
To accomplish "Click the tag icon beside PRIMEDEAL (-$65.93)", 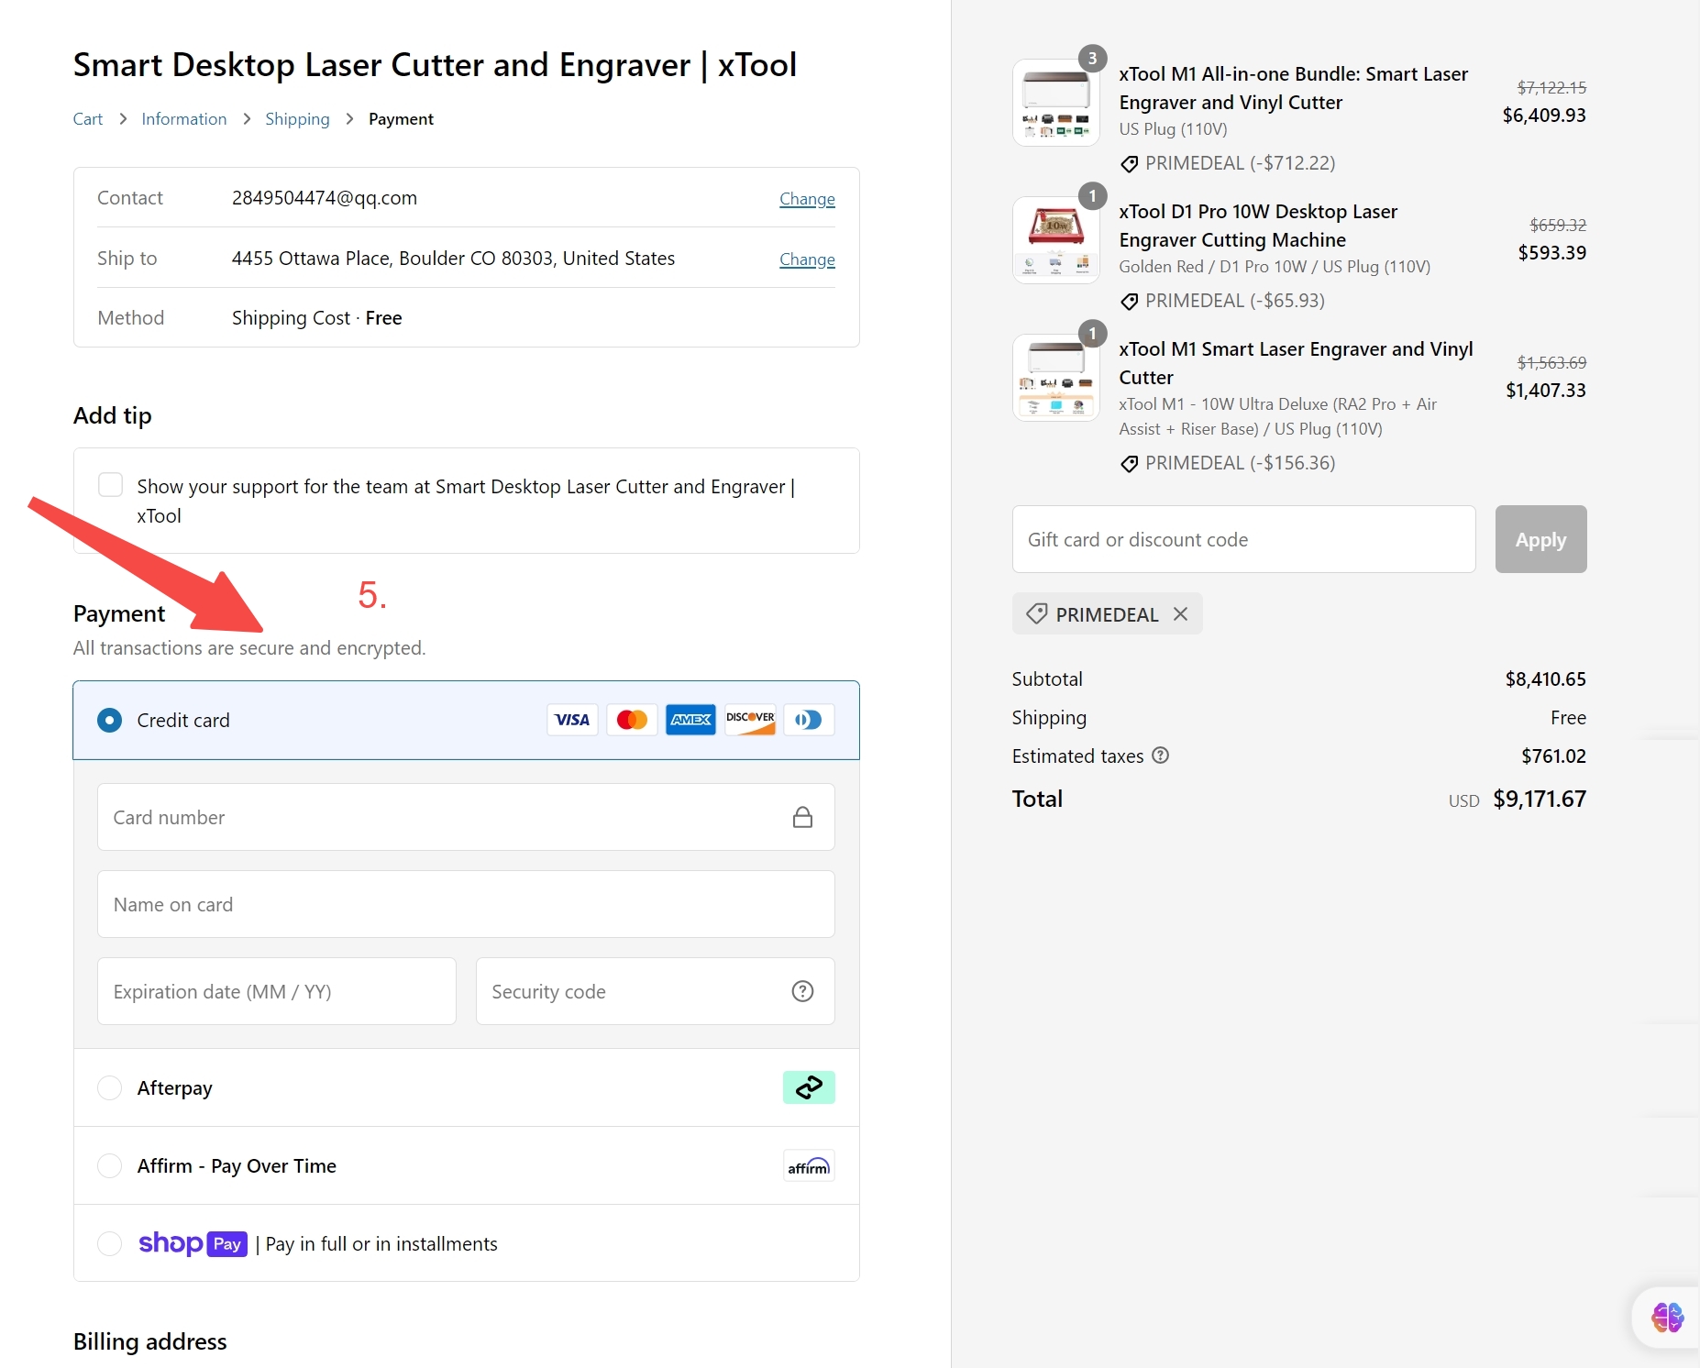I will [1130, 302].
